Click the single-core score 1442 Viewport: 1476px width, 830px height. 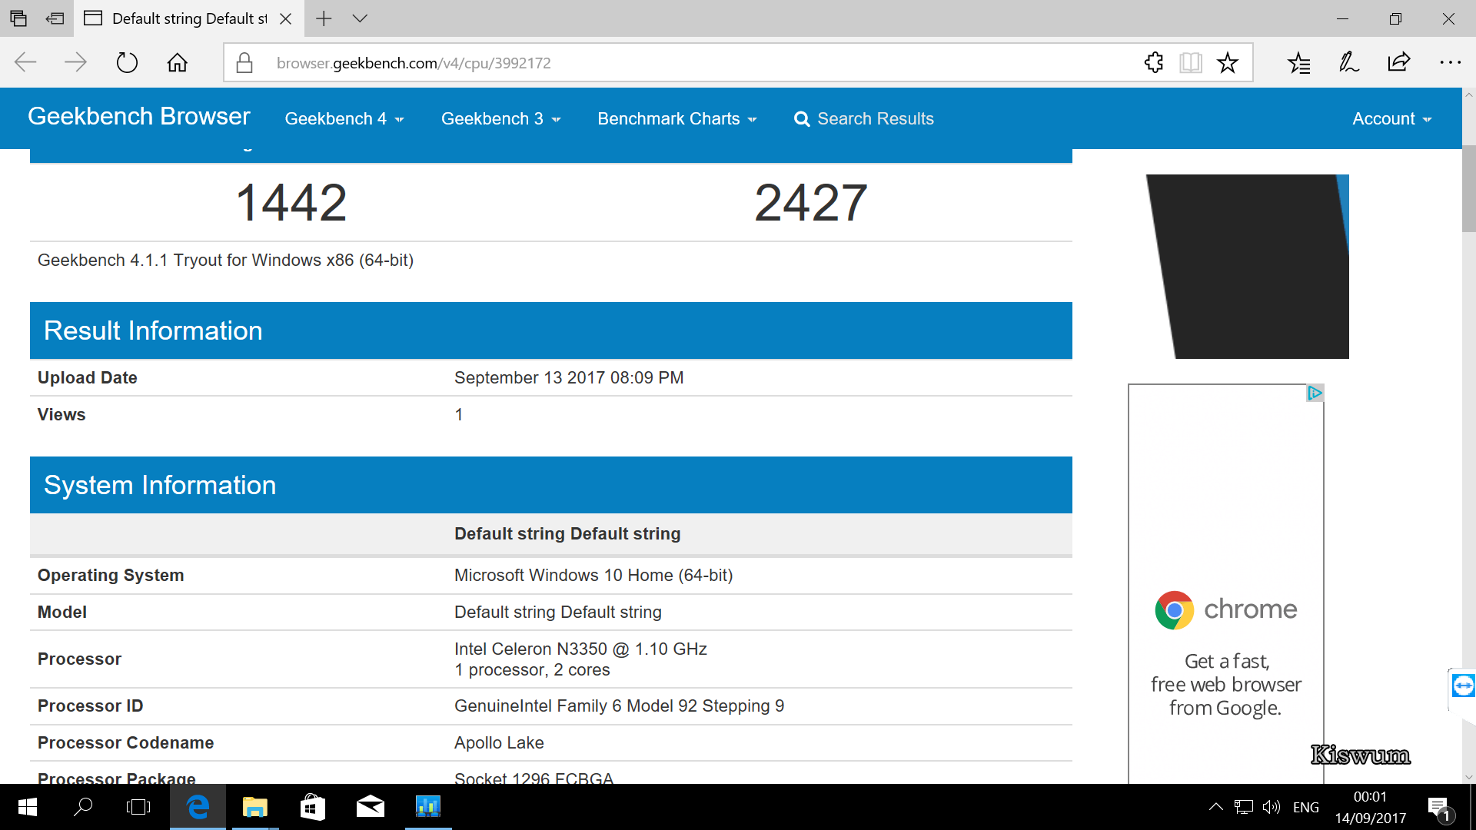(291, 203)
